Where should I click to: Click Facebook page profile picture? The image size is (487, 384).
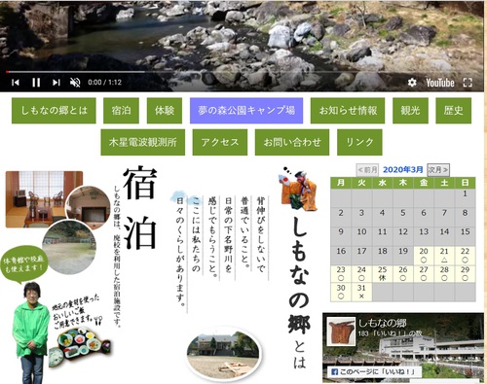pyautogui.click(x=341, y=332)
